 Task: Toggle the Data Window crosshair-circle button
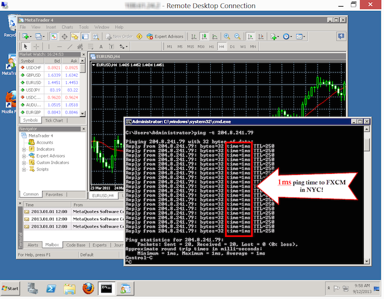(x=64, y=37)
